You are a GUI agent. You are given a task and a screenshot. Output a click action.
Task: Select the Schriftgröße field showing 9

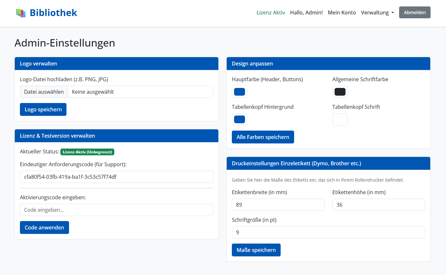(x=328, y=232)
